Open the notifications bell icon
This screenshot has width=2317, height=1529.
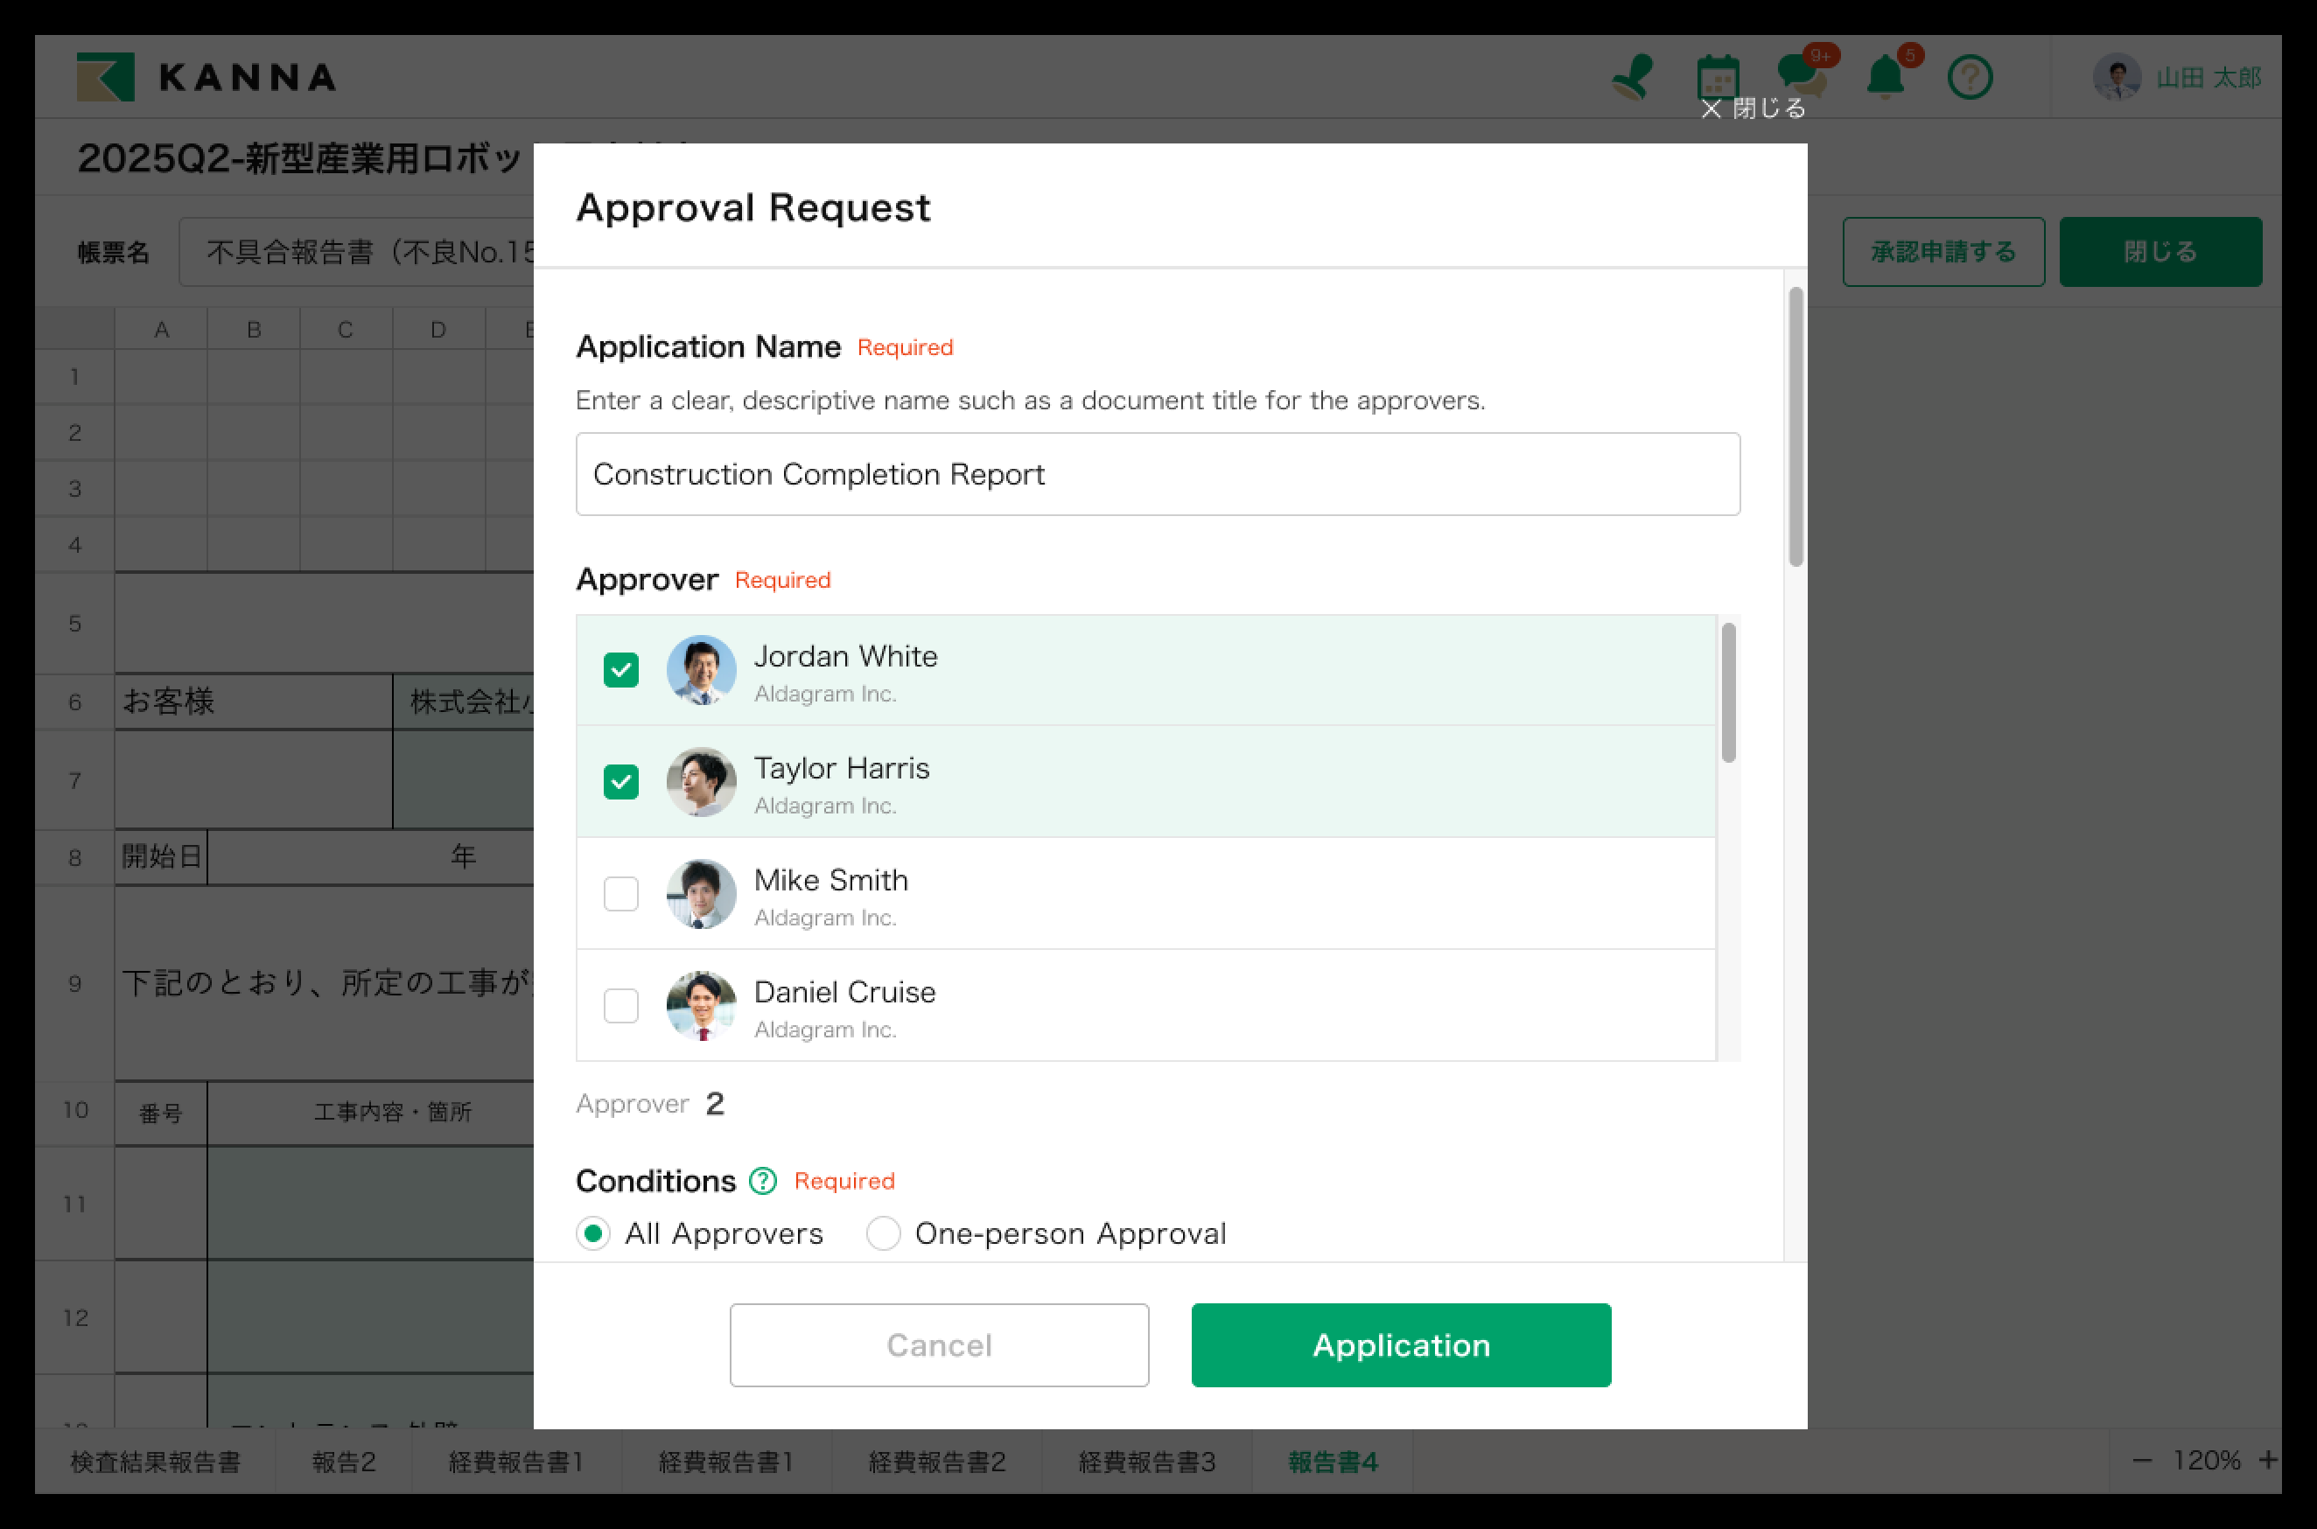click(1885, 77)
